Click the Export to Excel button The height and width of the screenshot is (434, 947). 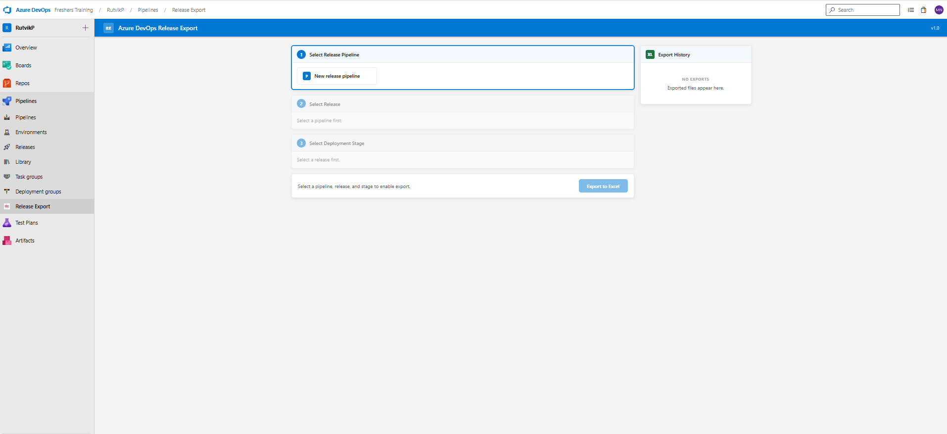[x=603, y=186]
